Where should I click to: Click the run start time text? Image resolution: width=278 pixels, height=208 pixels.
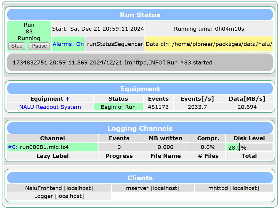(x=98, y=29)
